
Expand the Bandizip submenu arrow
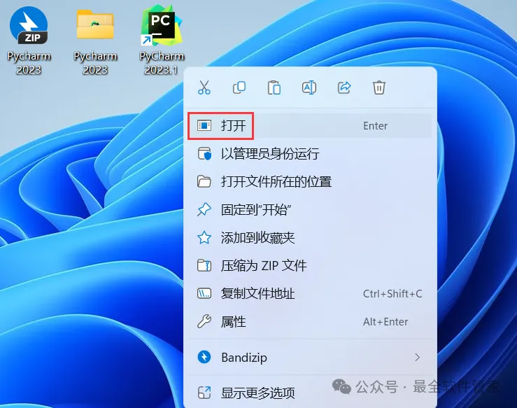pyautogui.click(x=418, y=357)
